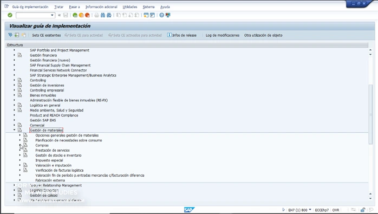Click inside the transaction command field

pyautogui.click(x=33, y=15)
